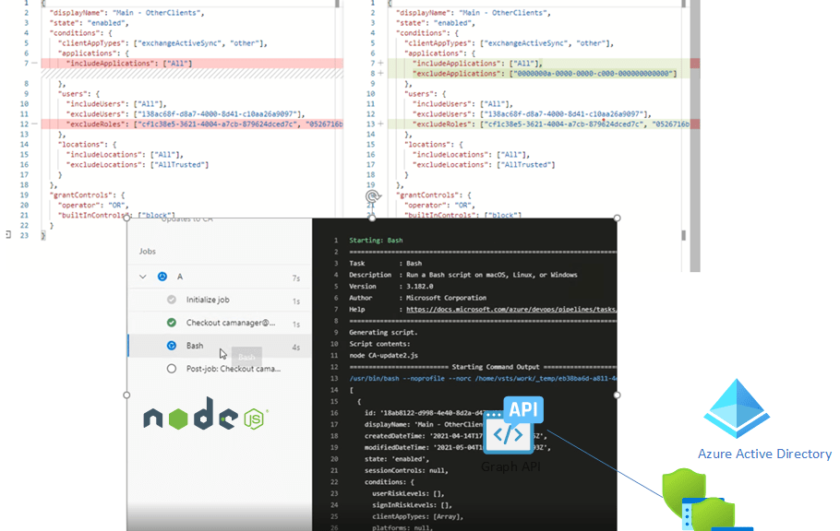Click the Node.js logo

(x=205, y=417)
